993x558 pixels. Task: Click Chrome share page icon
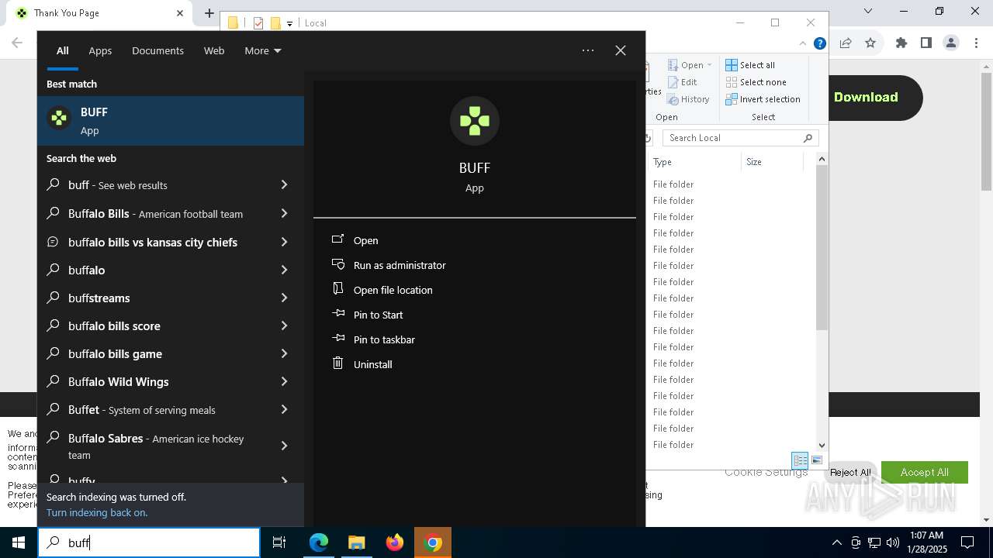coord(846,43)
